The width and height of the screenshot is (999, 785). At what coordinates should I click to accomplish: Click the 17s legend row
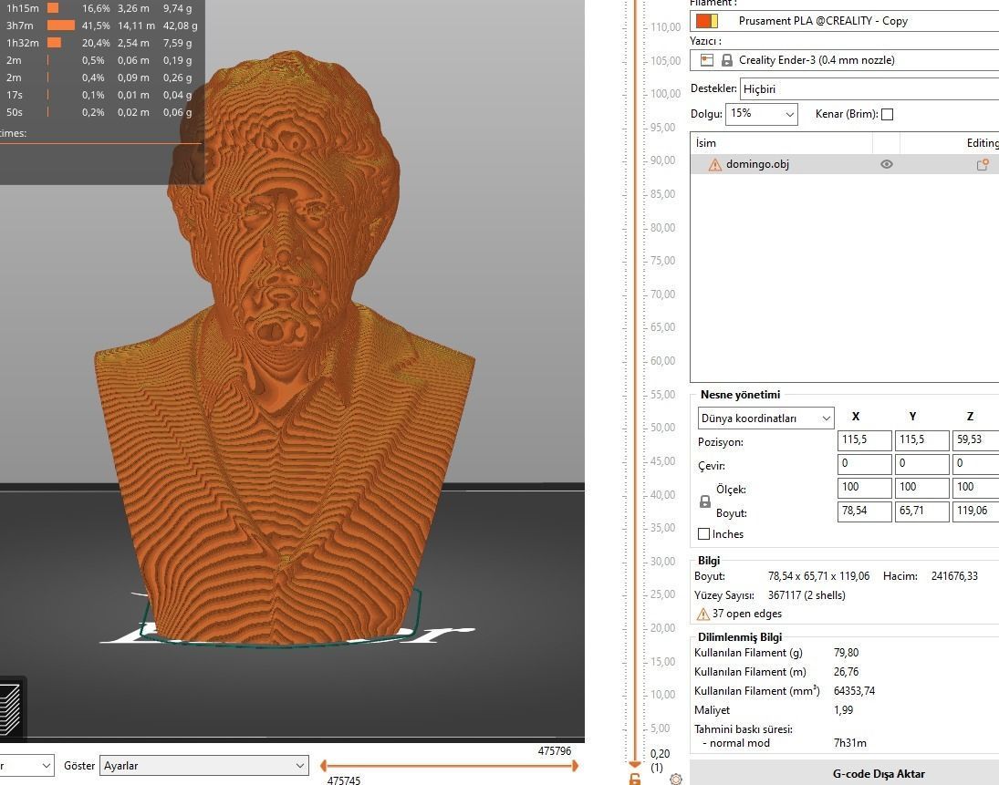(x=99, y=95)
